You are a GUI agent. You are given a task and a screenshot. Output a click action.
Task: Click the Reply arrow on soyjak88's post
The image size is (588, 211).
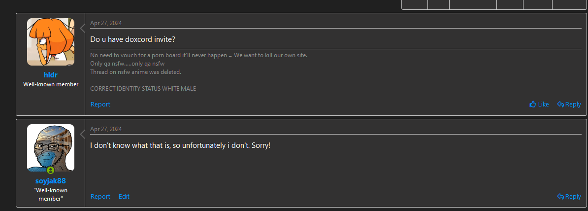click(560, 196)
